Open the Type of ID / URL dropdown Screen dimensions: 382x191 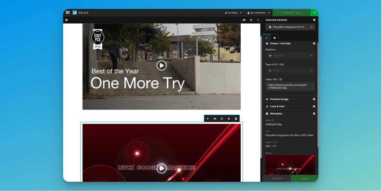(x=290, y=70)
